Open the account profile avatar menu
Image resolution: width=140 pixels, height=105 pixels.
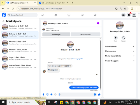pyautogui.click(x=134, y=15)
